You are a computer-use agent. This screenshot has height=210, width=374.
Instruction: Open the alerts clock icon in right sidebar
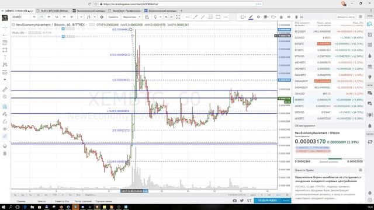pyautogui.click(x=370, y=35)
